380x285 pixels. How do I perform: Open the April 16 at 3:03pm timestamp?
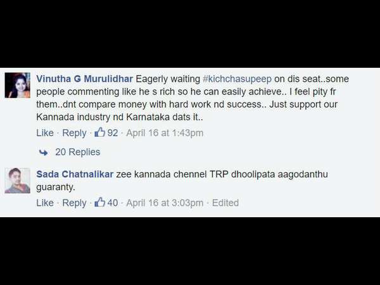click(165, 203)
